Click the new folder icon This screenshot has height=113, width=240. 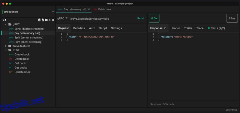pos(46,20)
